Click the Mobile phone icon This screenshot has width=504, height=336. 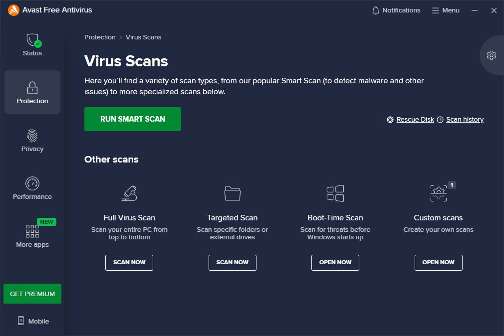21,321
